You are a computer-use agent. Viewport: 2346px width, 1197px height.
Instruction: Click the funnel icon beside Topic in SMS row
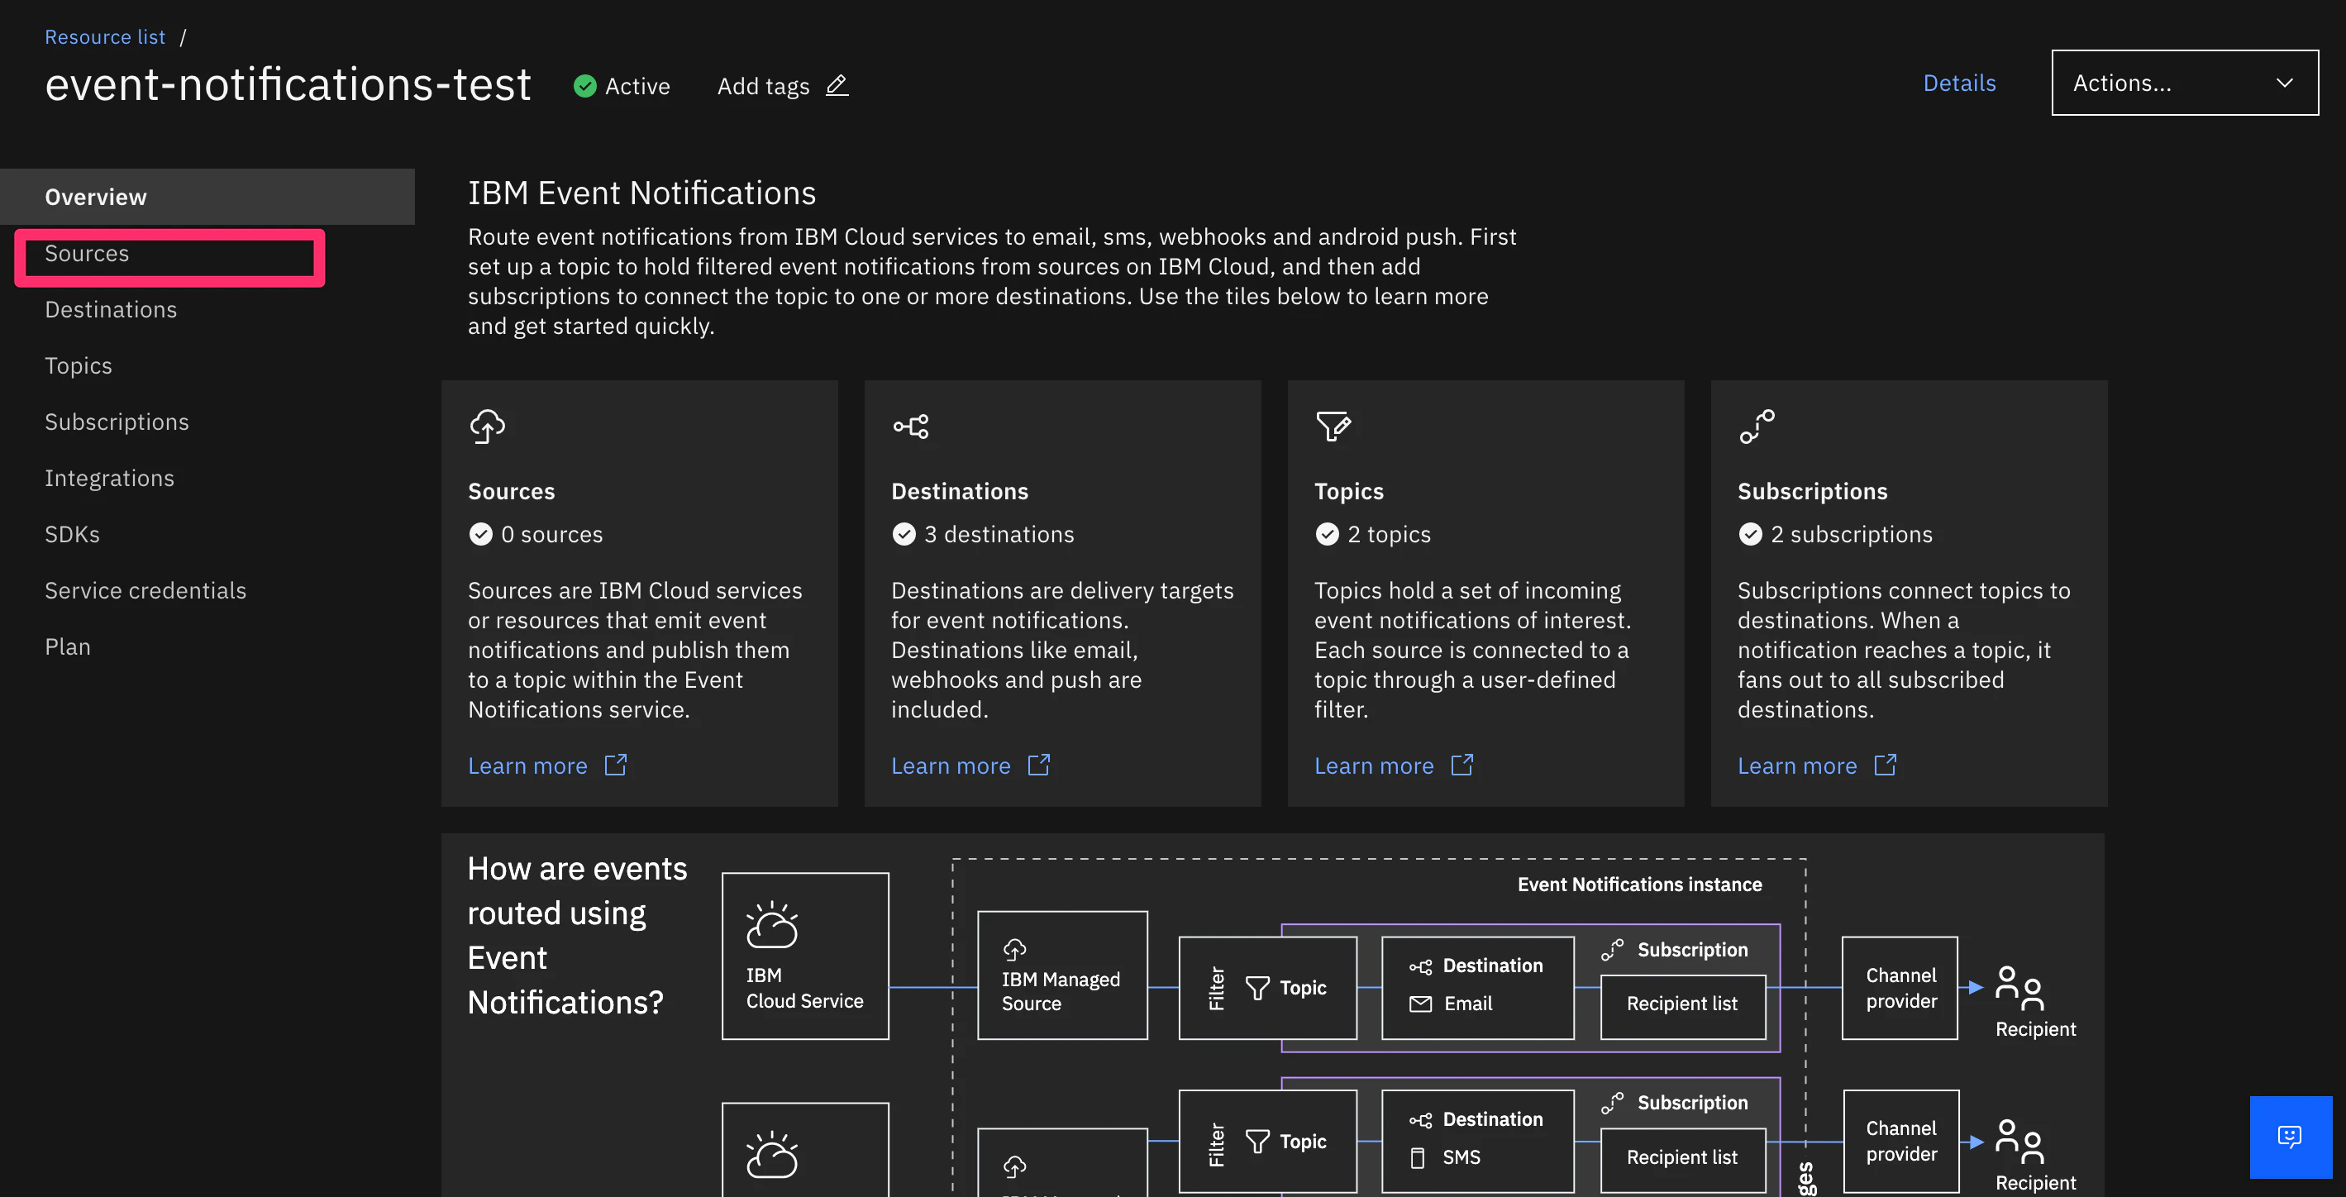pyautogui.click(x=1257, y=1142)
